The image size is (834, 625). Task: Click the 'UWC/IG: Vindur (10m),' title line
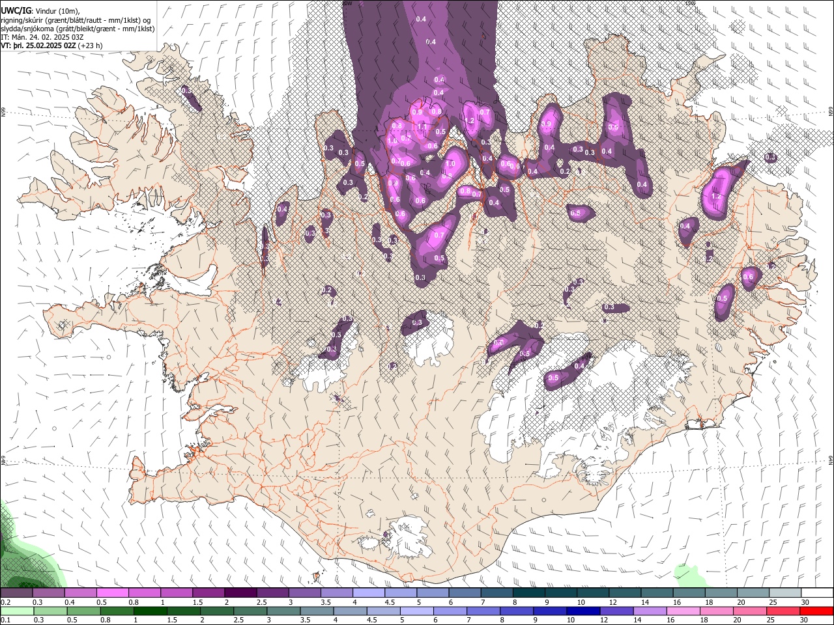40,11
